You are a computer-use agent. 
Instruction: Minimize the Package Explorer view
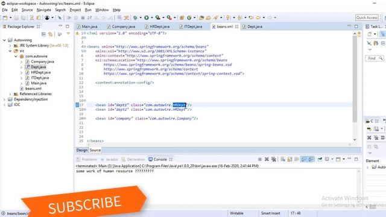(x=60, y=26)
